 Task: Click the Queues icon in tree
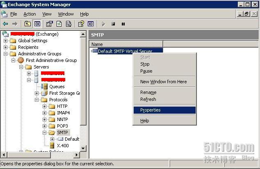pos(44,87)
